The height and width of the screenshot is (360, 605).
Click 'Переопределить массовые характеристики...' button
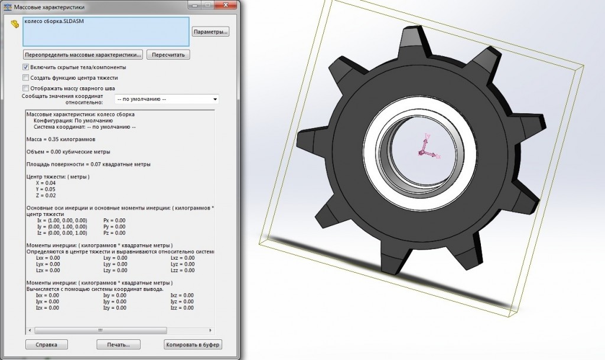click(83, 55)
